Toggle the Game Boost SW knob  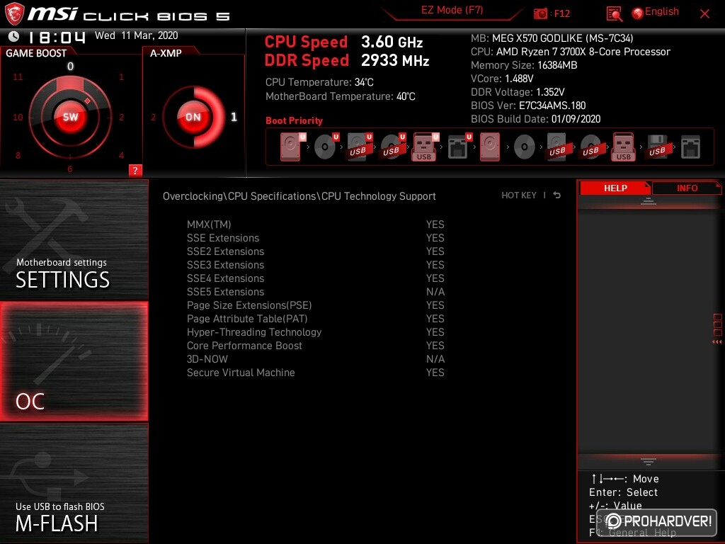click(x=70, y=117)
